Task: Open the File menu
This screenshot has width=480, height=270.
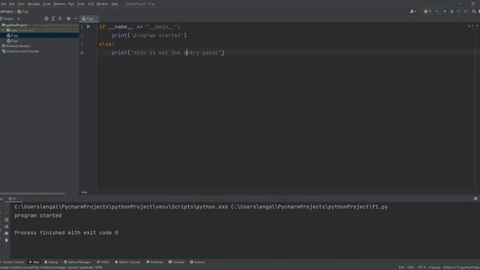Action: (x=3, y=4)
